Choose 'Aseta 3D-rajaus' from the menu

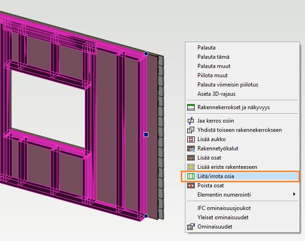point(216,94)
